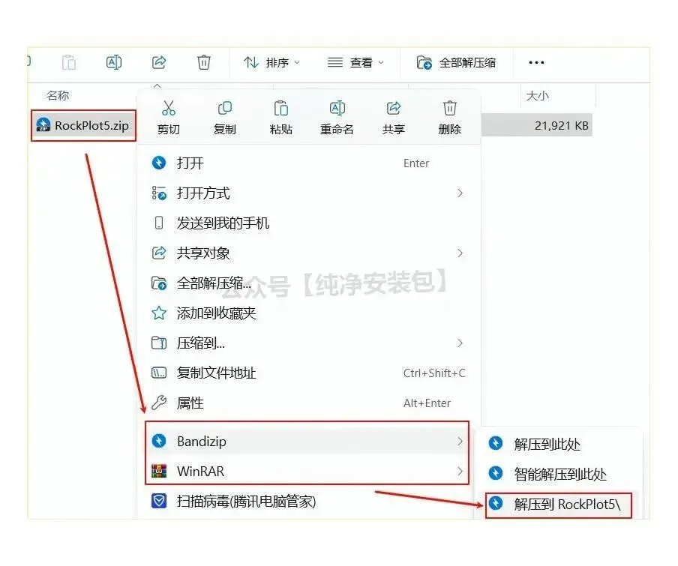Image resolution: width=678 pixels, height=566 pixels.
Task: Expand the WinRAR submenu
Action: point(307,471)
